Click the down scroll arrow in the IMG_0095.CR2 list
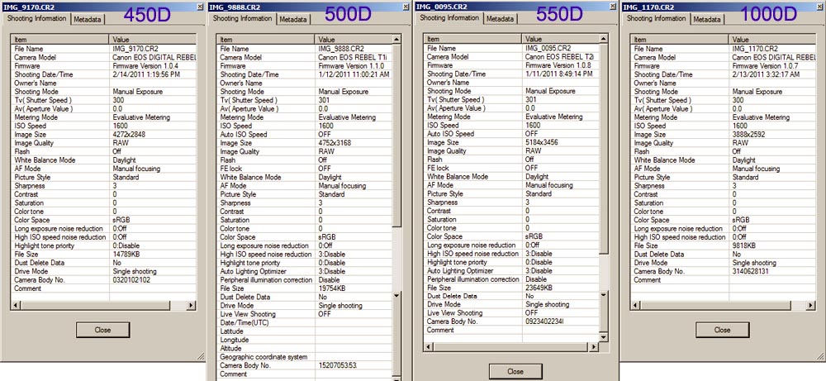The width and height of the screenshot is (826, 381). point(604,337)
